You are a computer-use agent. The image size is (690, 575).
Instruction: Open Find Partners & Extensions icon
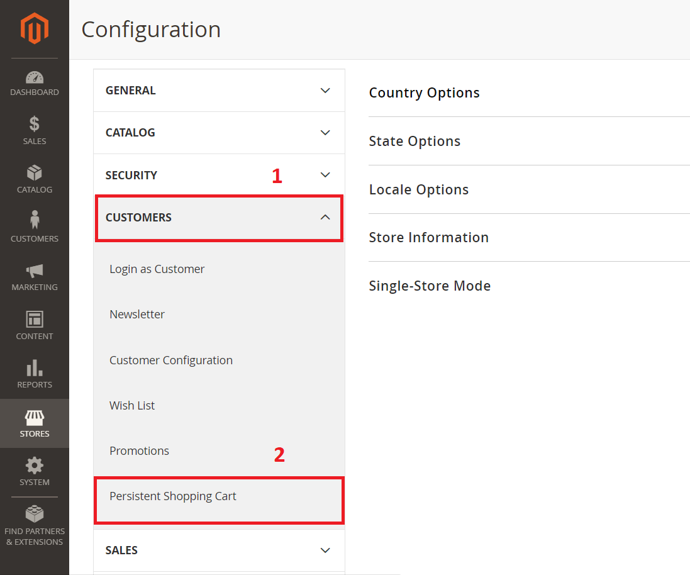coord(35,514)
